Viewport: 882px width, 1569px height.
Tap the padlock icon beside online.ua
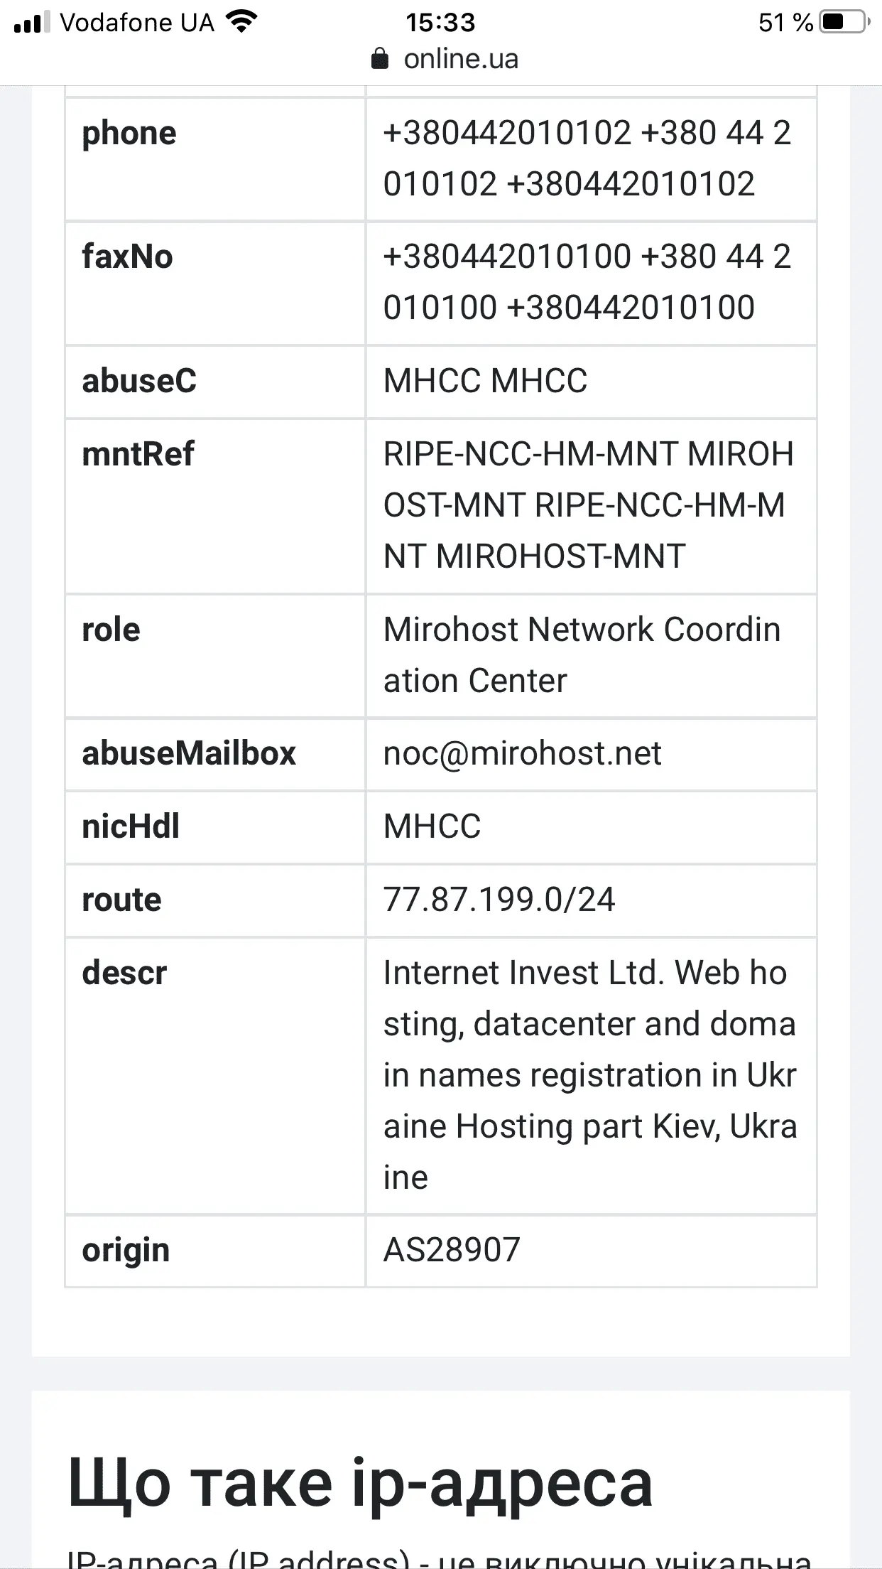click(x=380, y=59)
